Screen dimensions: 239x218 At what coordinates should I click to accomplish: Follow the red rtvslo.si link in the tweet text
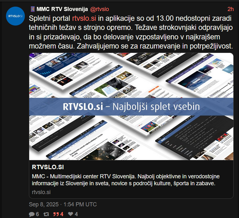point(84,18)
